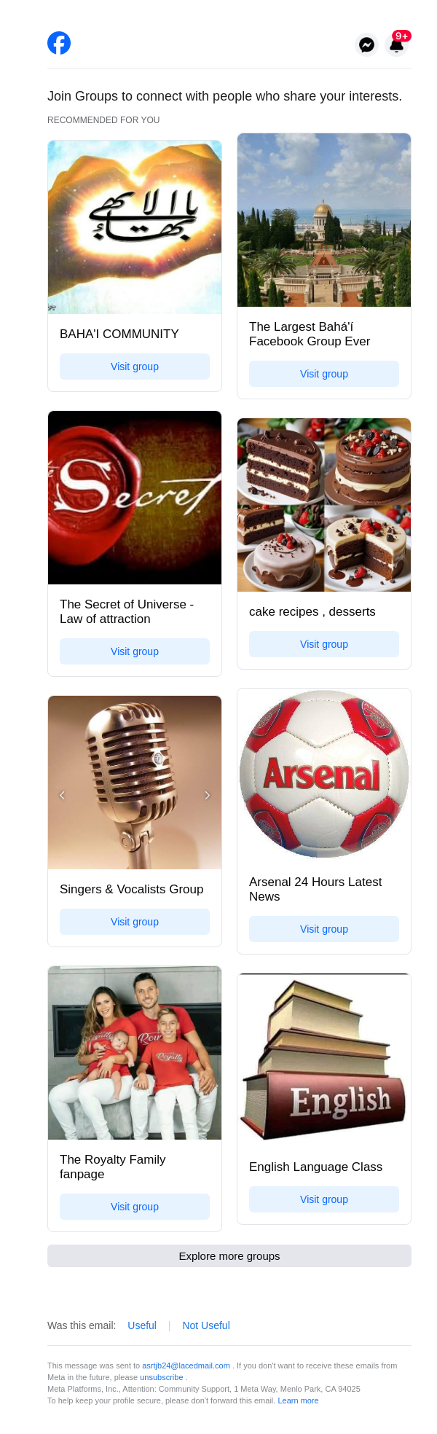Open the Learn more link

click(298, 1400)
